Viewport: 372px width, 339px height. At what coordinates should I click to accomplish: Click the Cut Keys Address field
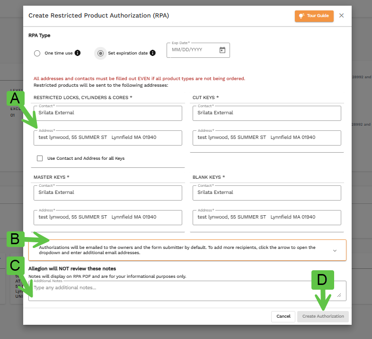(x=266, y=137)
